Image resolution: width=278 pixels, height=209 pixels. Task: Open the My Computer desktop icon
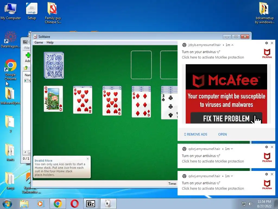(11, 11)
